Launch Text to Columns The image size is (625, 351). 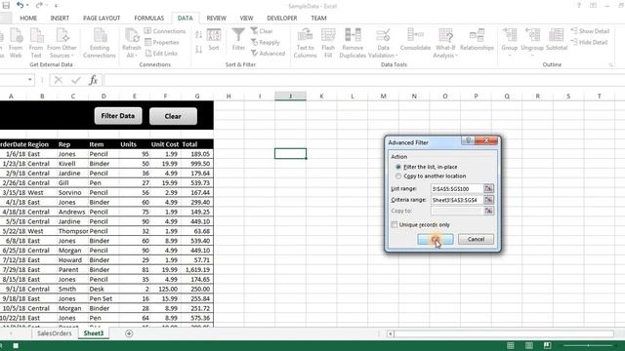tap(306, 43)
